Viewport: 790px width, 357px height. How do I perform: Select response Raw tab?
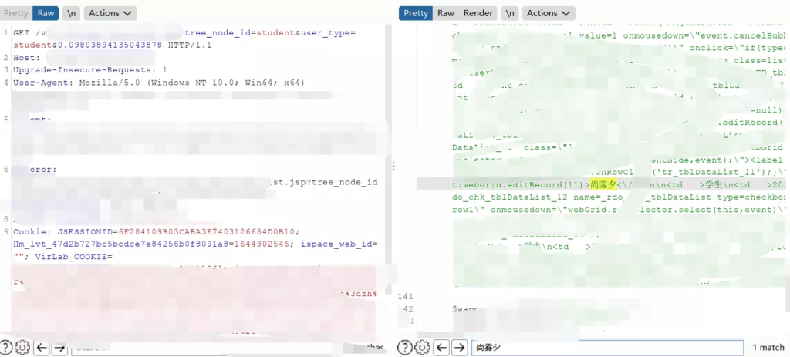(445, 13)
